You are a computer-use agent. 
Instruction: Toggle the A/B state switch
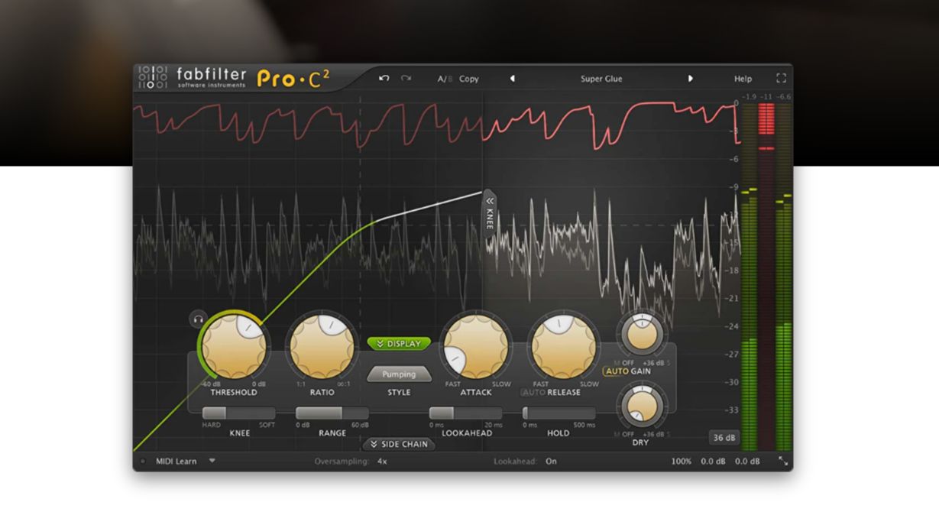click(x=445, y=79)
